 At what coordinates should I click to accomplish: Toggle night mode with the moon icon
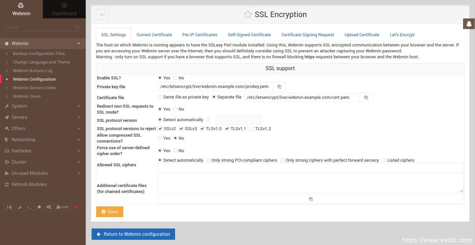click(19, 207)
